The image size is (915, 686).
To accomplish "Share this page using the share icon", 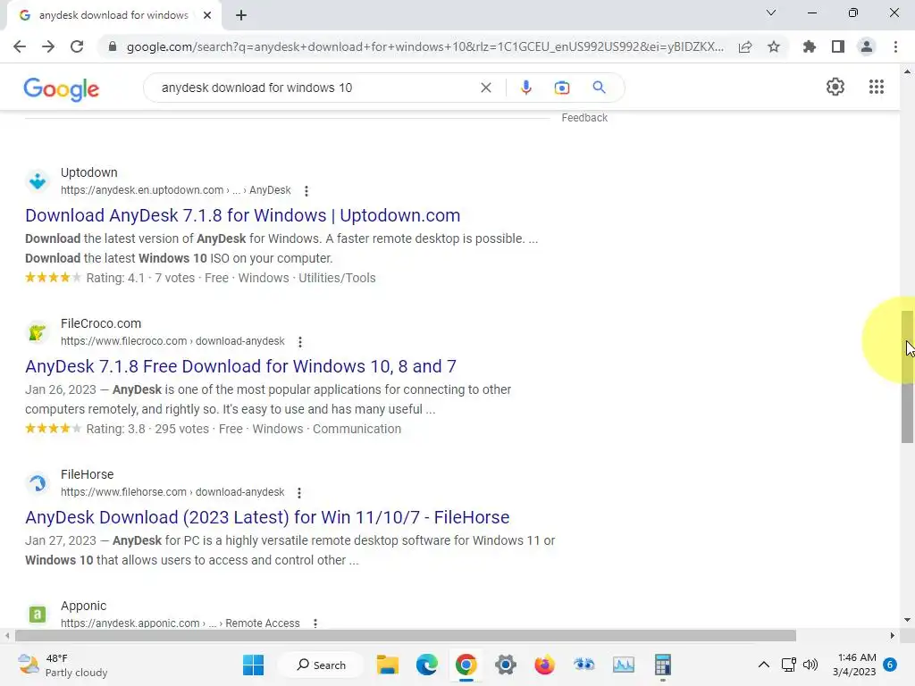I will [745, 46].
